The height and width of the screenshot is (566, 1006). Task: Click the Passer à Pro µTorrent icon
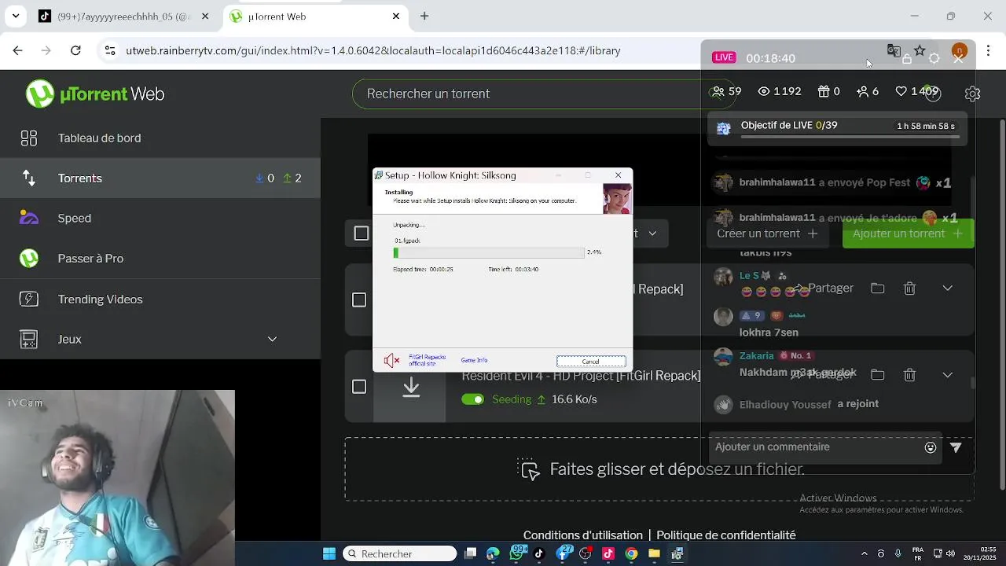[29, 258]
